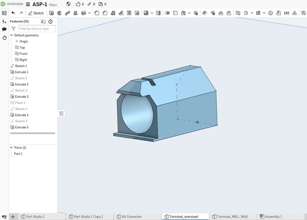Viewport: 307px width, 220px height.
Task: Toggle the feature list panel icon
Action: point(5,13)
